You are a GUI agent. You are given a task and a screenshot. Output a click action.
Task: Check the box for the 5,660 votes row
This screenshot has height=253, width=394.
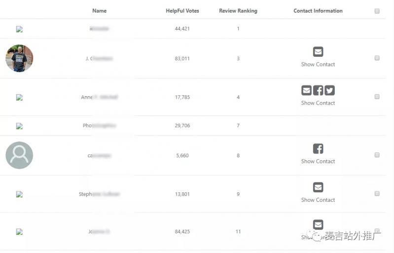pyautogui.click(x=377, y=155)
